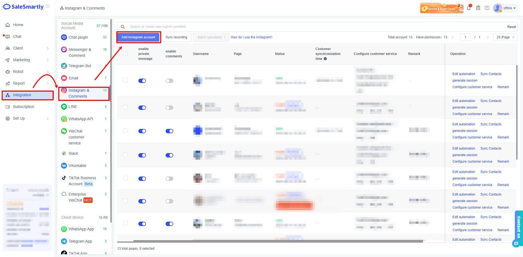Open the offline status dropdown
Viewport: 523px width, 257px height.
[x=509, y=8]
